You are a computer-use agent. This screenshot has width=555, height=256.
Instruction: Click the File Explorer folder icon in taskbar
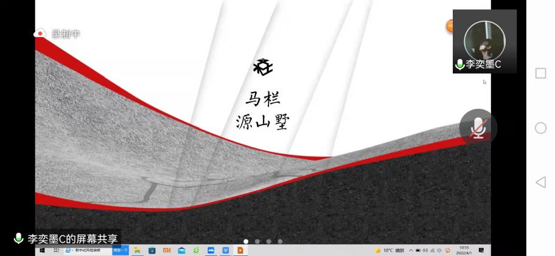tap(138, 250)
